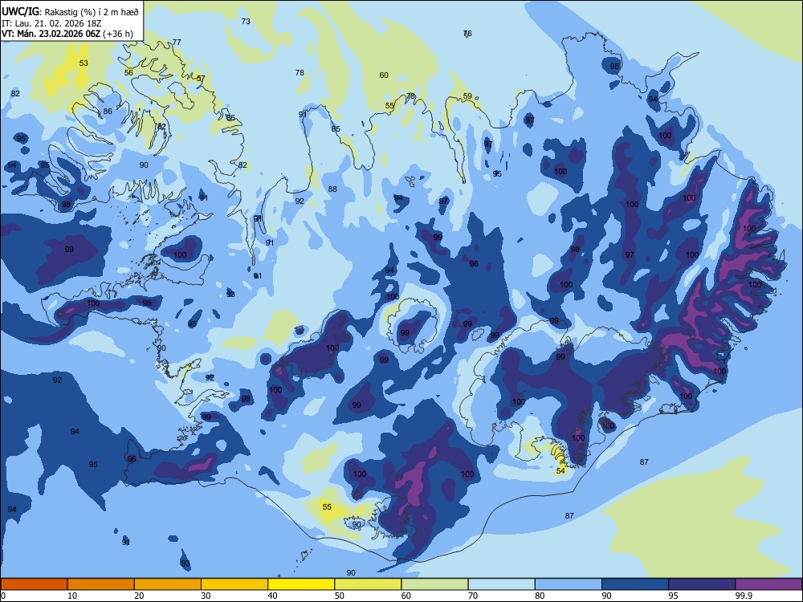Select the '50' legend scale tick label
Viewport: 803px width, 602px height.
click(x=340, y=596)
